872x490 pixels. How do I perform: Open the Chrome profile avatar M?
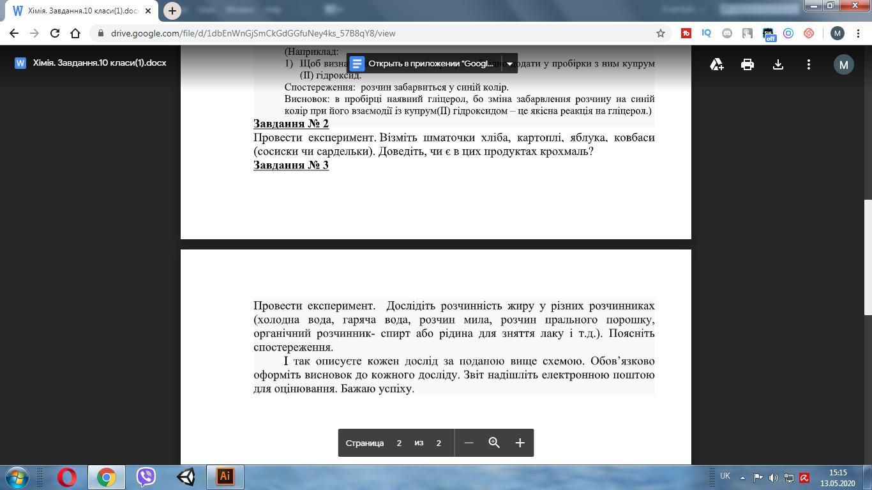click(838, 33)
